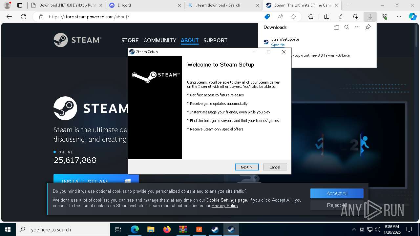Open Firefox from taskbar
Viewport: 420px width, 236px height.
[x=167, y=229]
